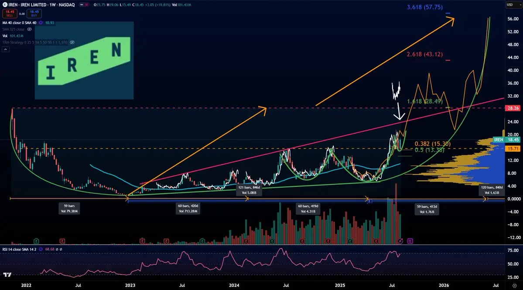Click the minus pill icon beside NASDAQ
This screenshot has width=523, height=290.
click(x=82, y=5)
